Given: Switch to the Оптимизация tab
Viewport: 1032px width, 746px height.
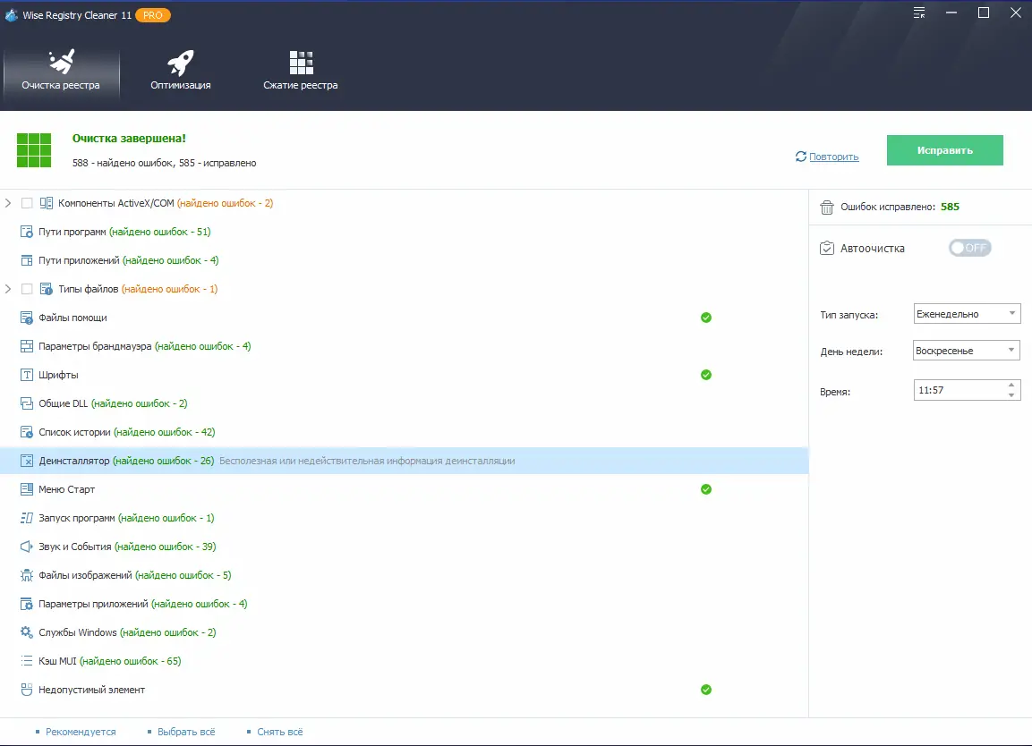Looking at the screenshot, I should (179, 72).
